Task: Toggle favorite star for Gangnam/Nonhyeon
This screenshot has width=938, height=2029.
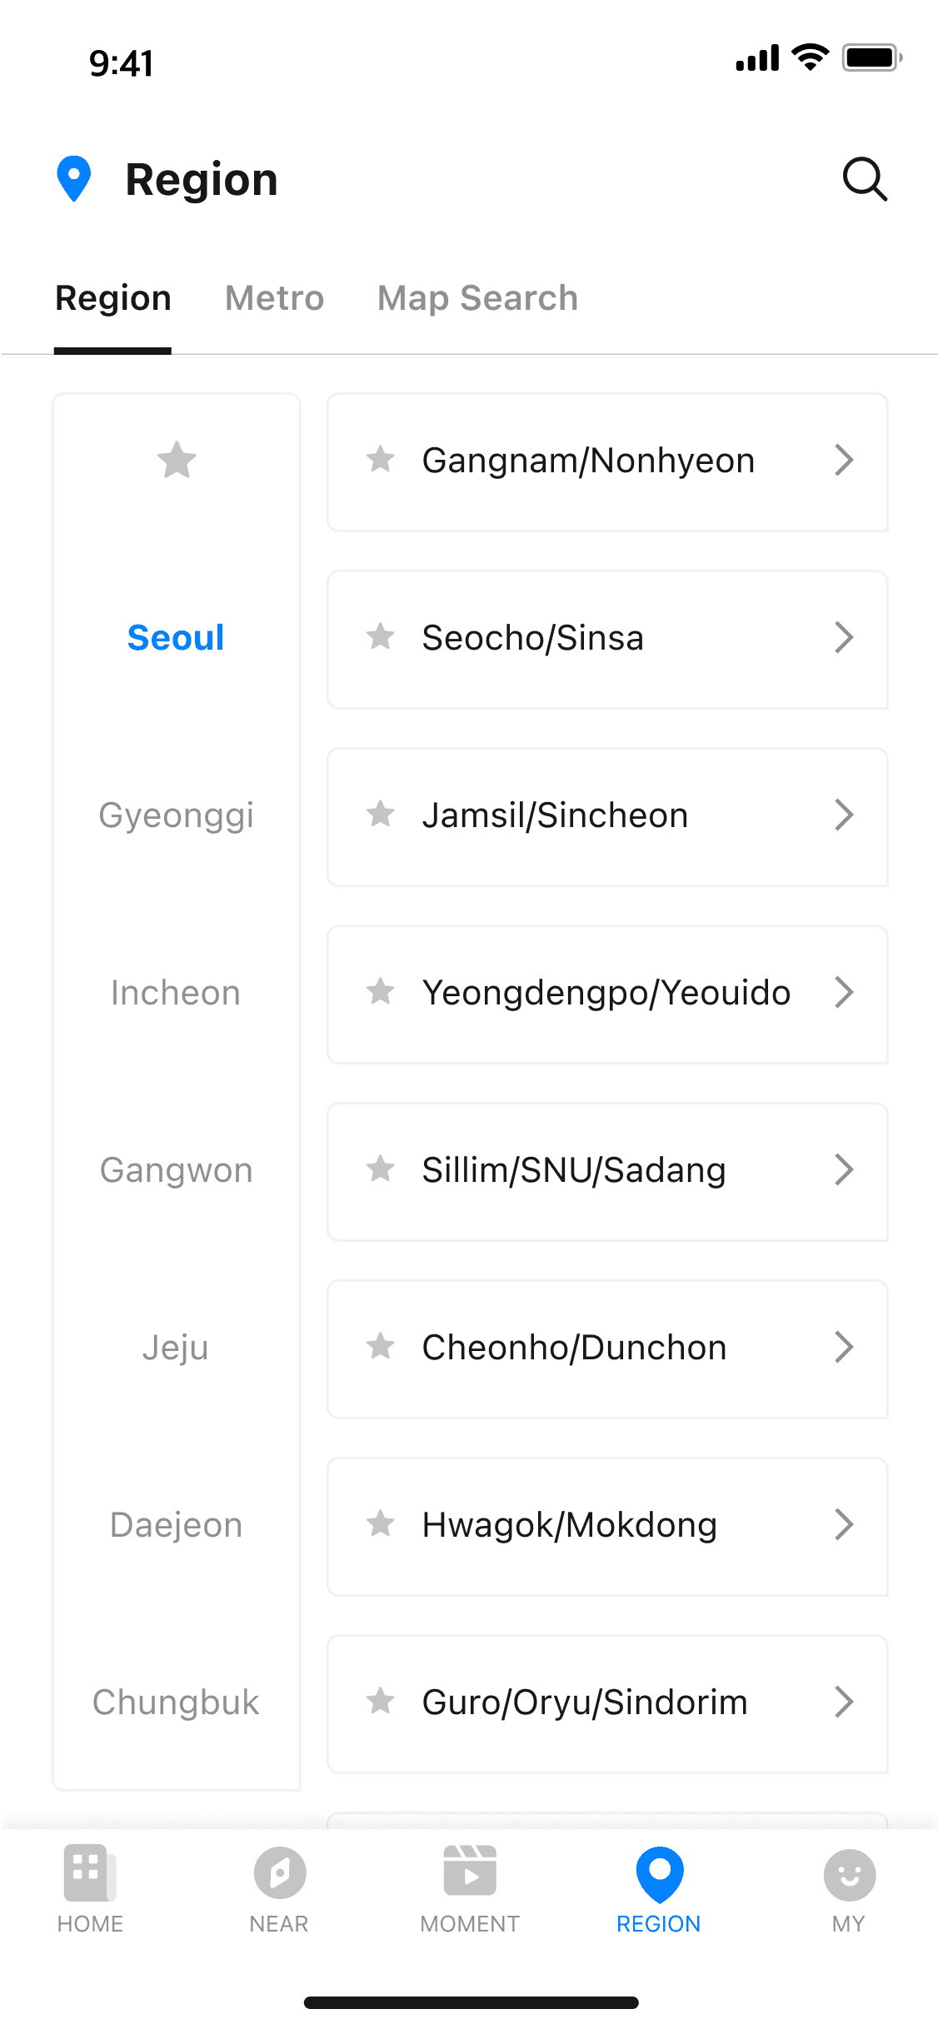Action: pyautogui.click(x=381, y=459)
